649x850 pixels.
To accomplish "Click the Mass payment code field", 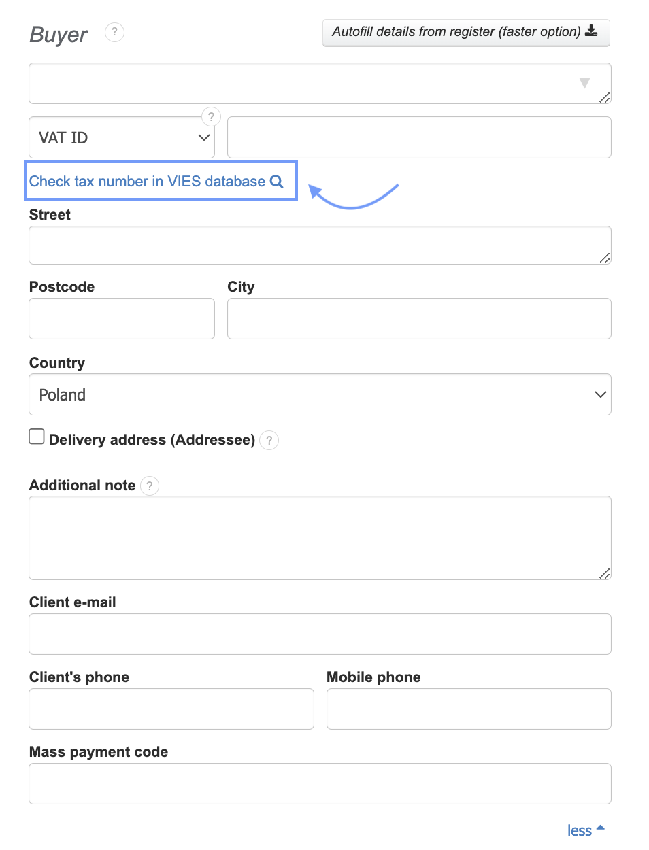I will (x=320, y=784).
